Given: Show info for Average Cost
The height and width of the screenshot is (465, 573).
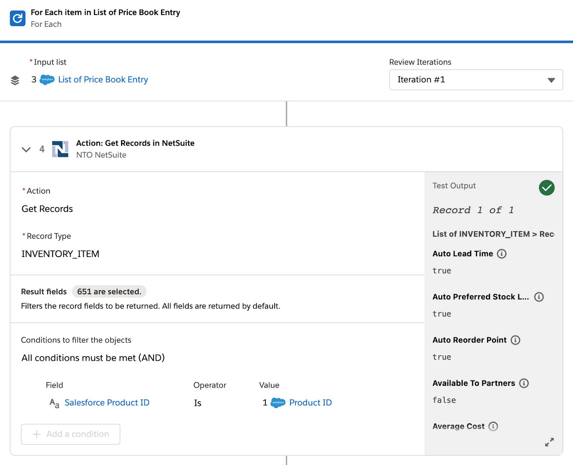Looking at the screenshot, I should (493, 426).
